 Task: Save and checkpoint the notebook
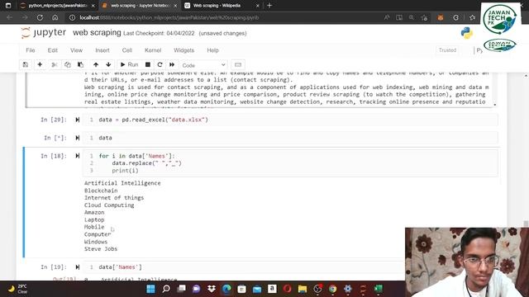coord(26,64)
